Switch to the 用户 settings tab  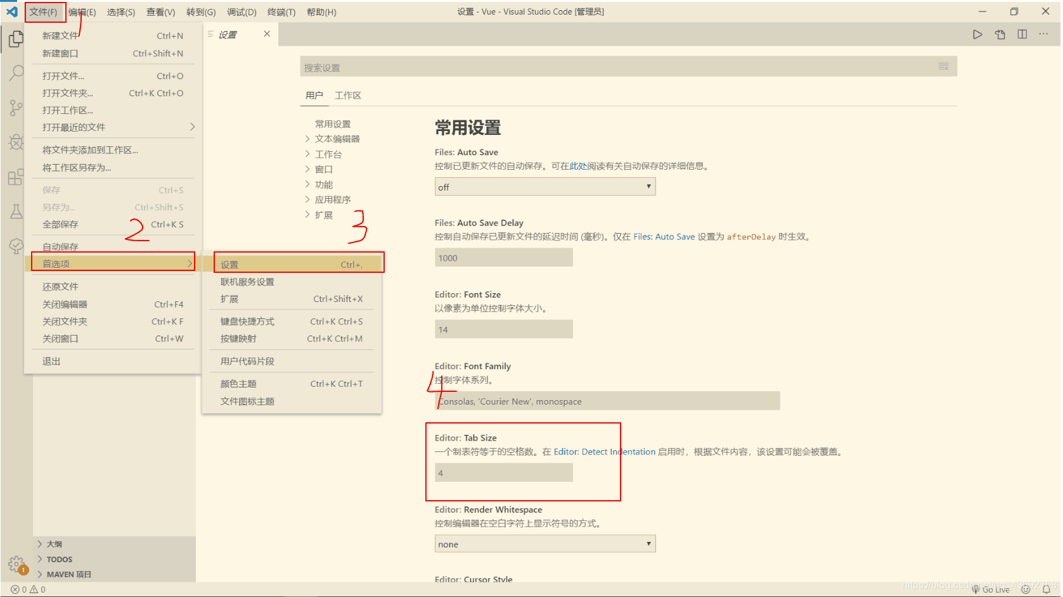click(314, 96)
